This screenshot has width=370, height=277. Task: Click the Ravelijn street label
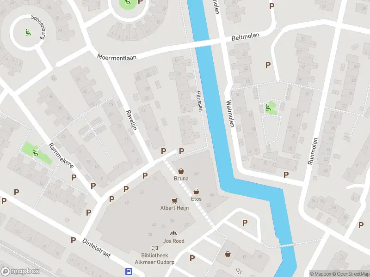[132, 120]
